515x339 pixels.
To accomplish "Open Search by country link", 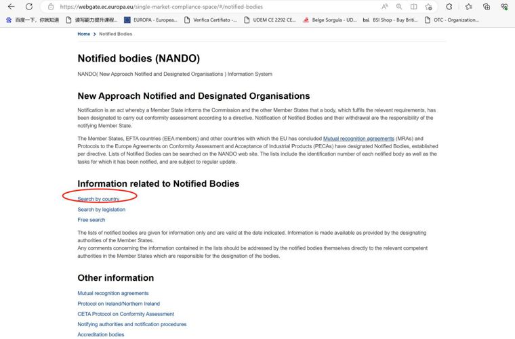I will pyautogui.click(x=98, y=199).
